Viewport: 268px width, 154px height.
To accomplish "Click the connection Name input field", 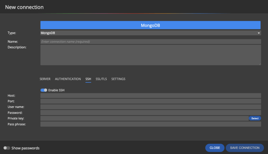I will point(150,42).
